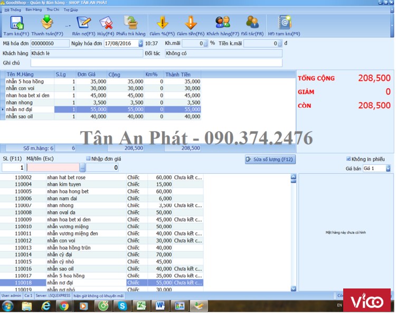Screen dimensions: 396x317
Task: Select product 110014 nhẫn cỳ đại
Action: [x=101, y=255]
